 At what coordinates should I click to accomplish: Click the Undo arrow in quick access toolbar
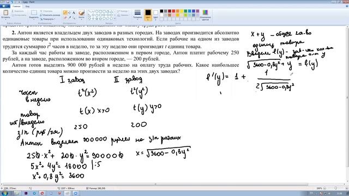[12, 2]
